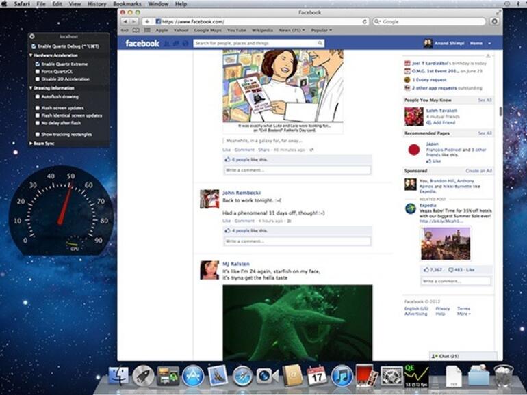The image size is (527, 395).
Task: Toggle Enable Quartz Debug checkbox
Action: pyautogui.click(x=34, y=46)
